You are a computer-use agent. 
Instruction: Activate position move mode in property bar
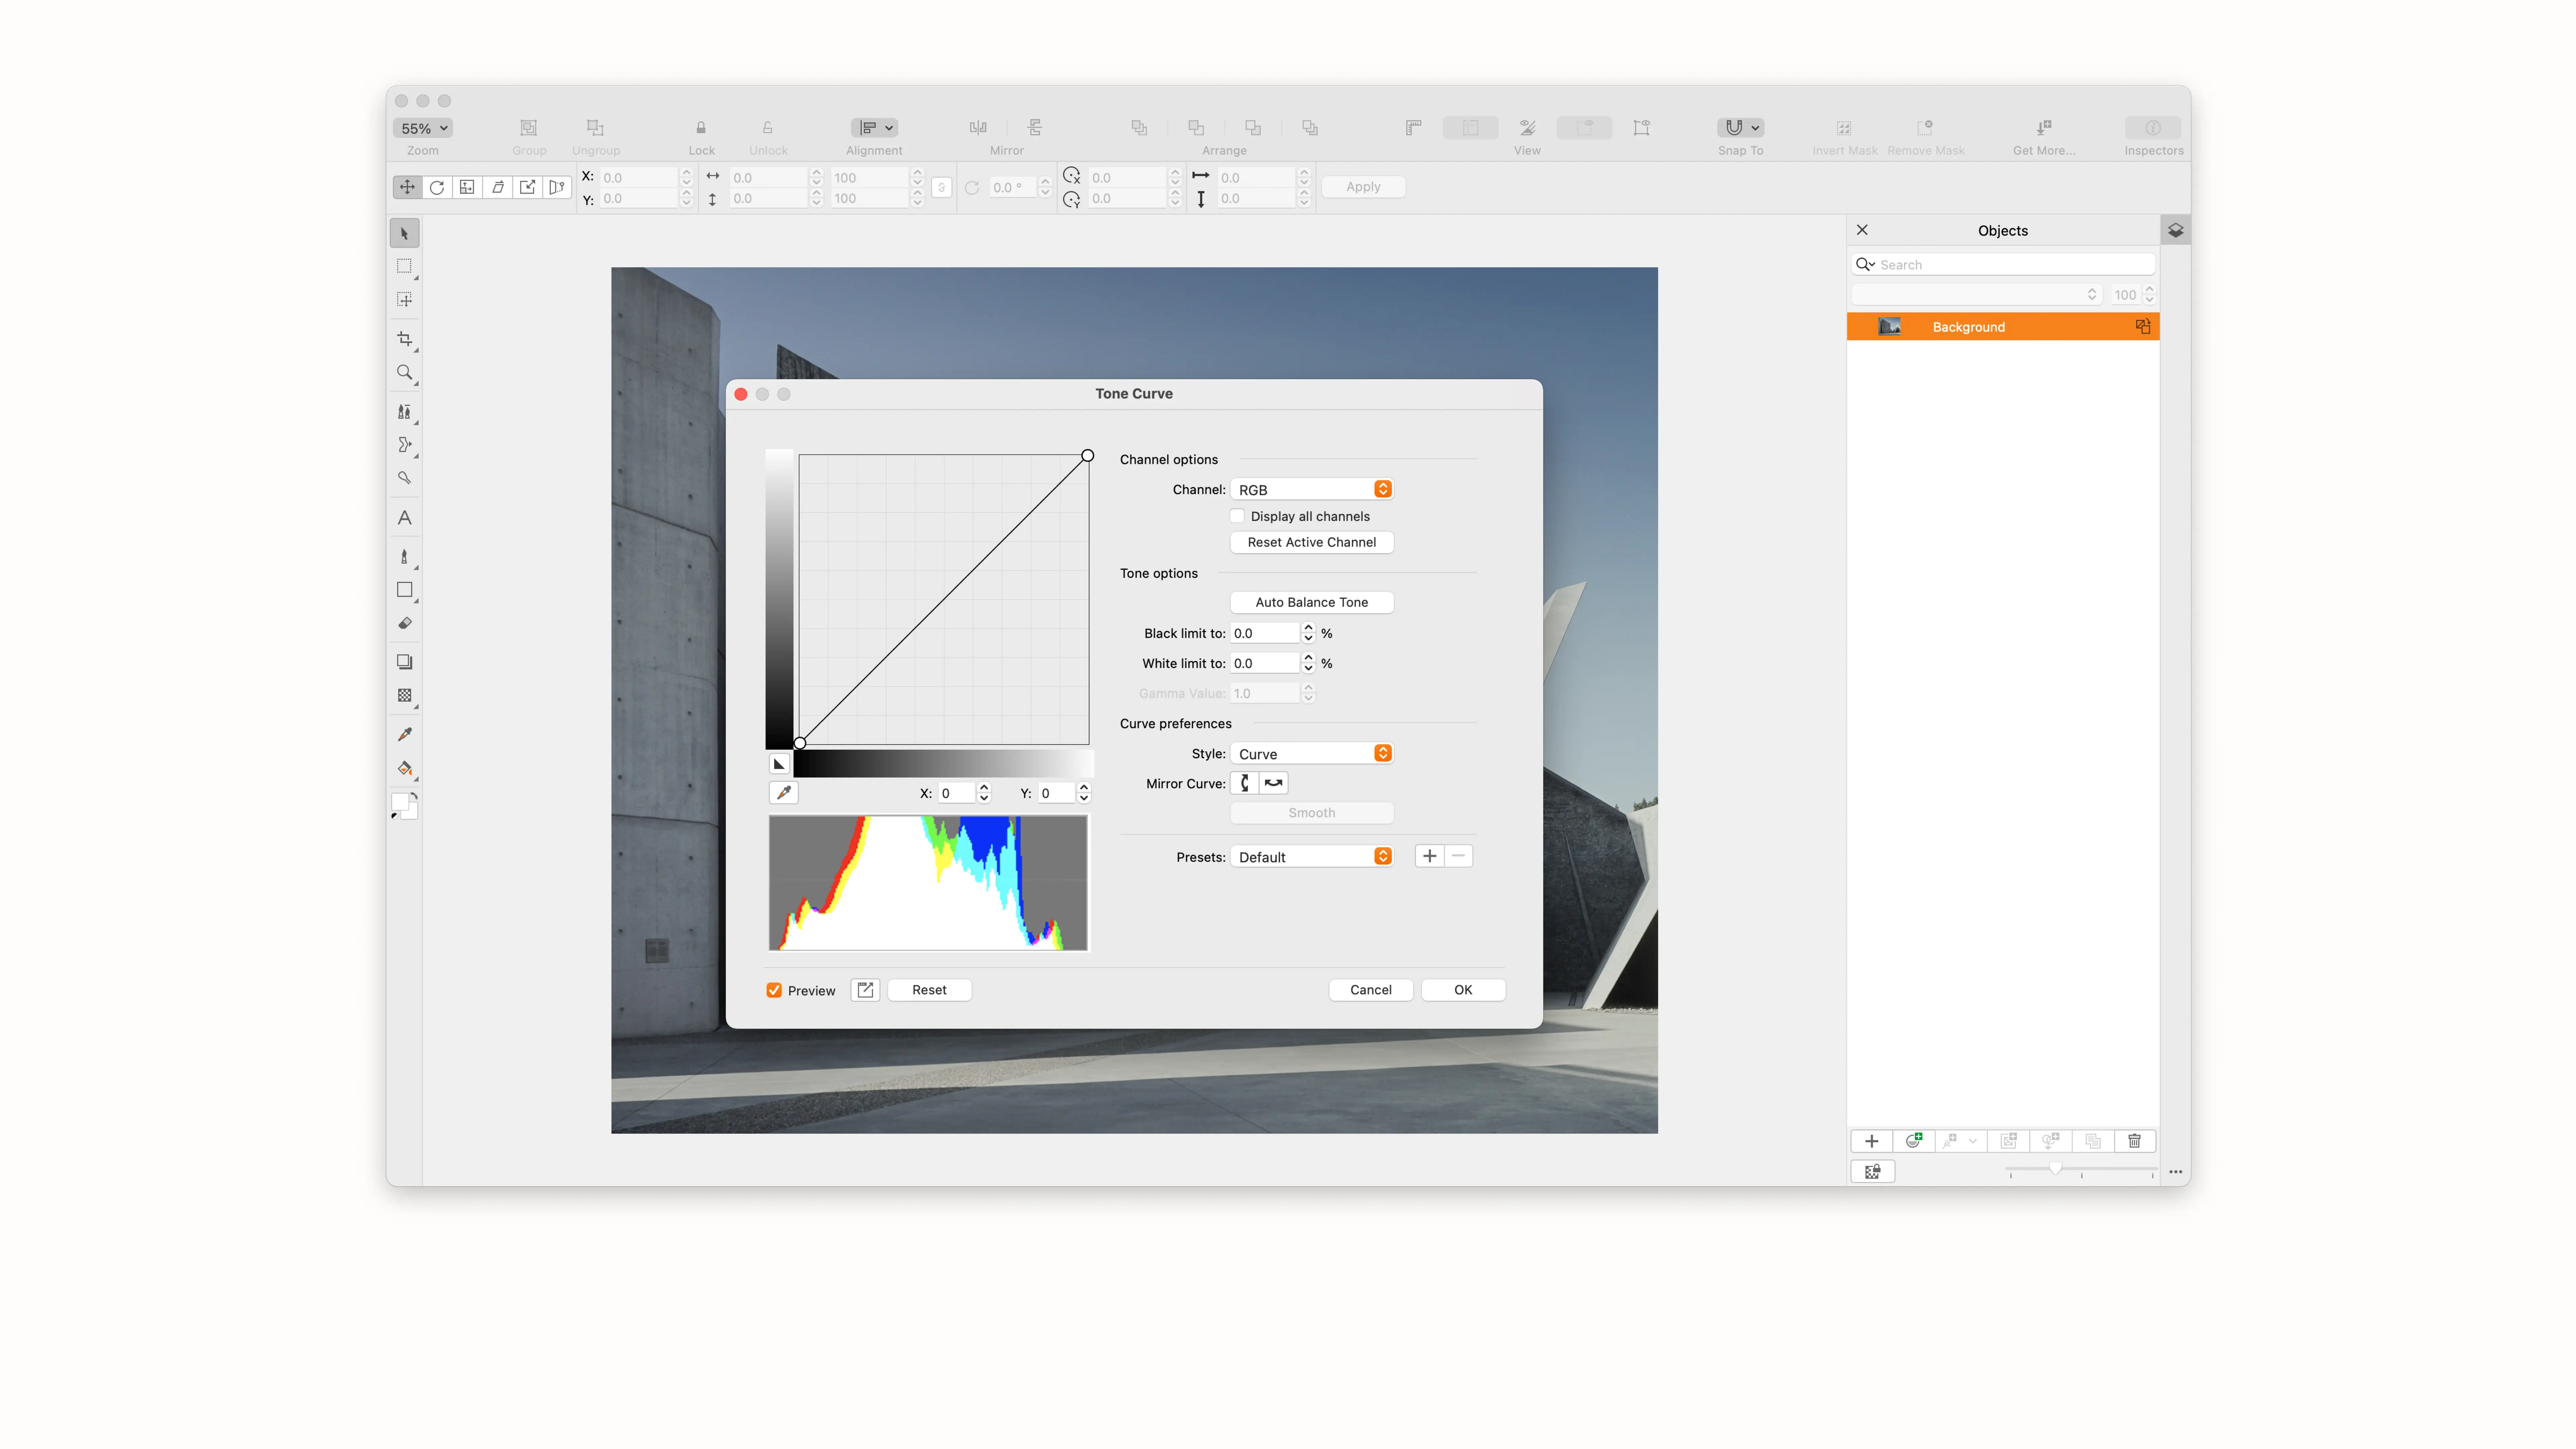point(407,187)
